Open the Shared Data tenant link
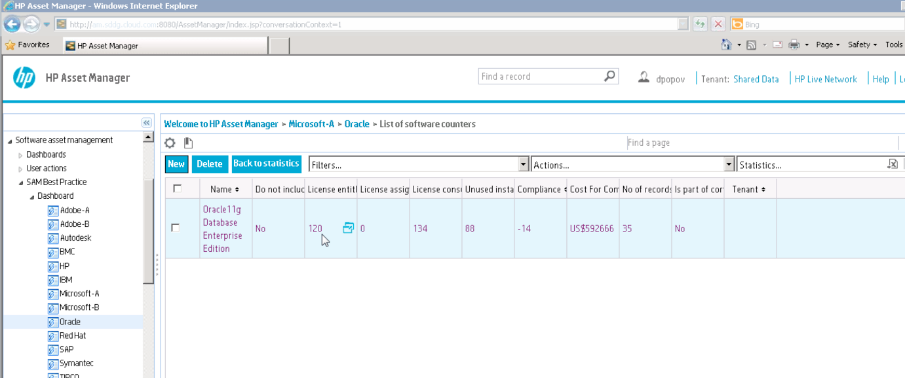The width and height of the screenshot is (905, 378). click(x=756, y=79)
